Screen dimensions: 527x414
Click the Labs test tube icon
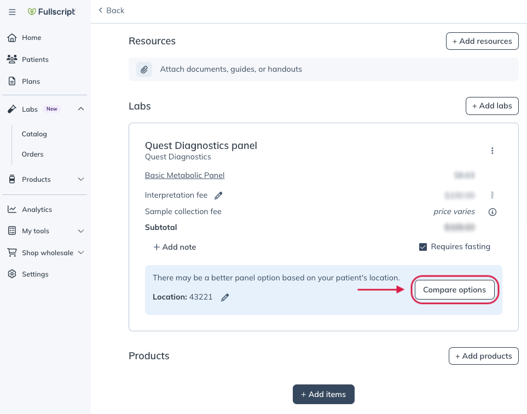click(12, 109)
